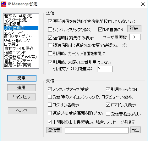
Task: Select the highlighted 送受信画面 entry
Action: tap(21, 28)
